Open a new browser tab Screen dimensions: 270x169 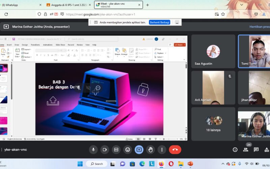(x=147, y=5)
